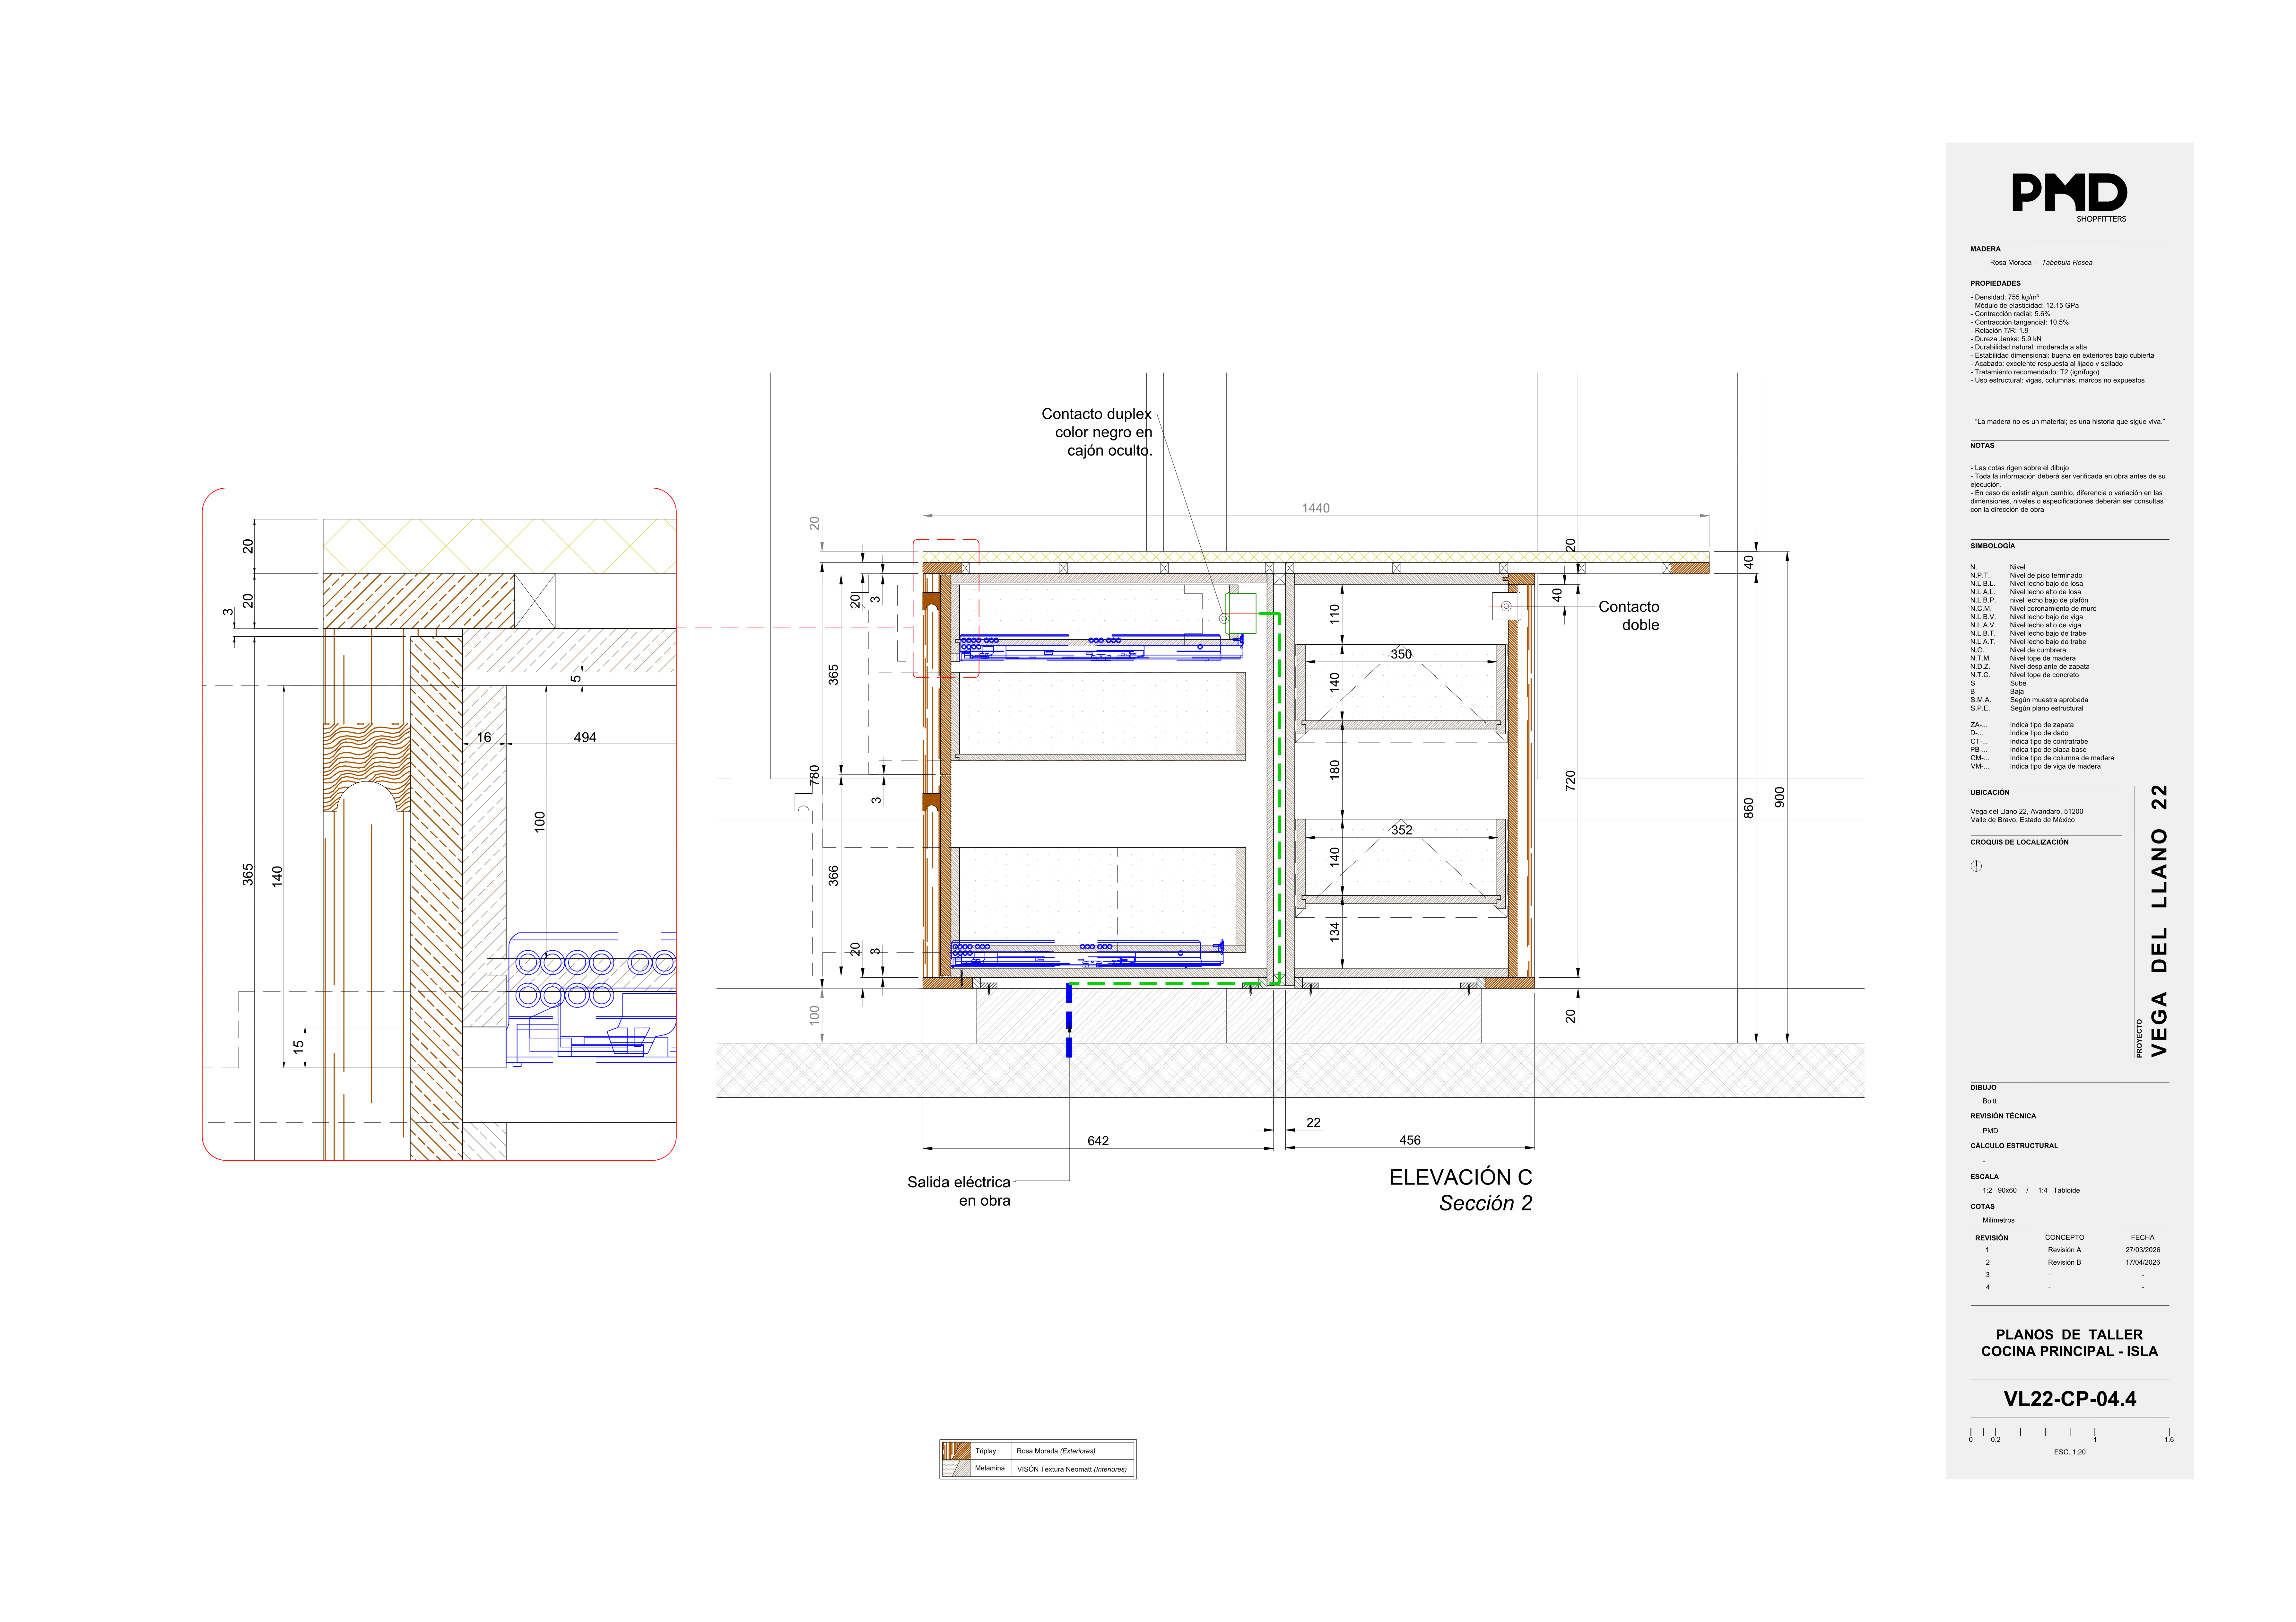This screenshot has height=1622, width=2296.
Task: Click the 'CÁLCULO ESTRUCTURAL' heading
Action: (x=2014, y=1146)
